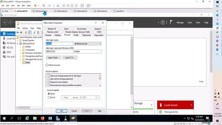Check the Unlock account checkbox
Image resolution: width=222 pixels, height=125 pixels.
click(47, 65)
